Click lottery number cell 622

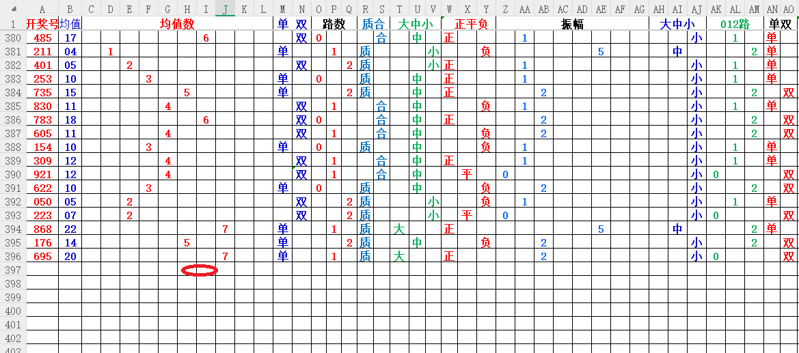tap(42, 188)
